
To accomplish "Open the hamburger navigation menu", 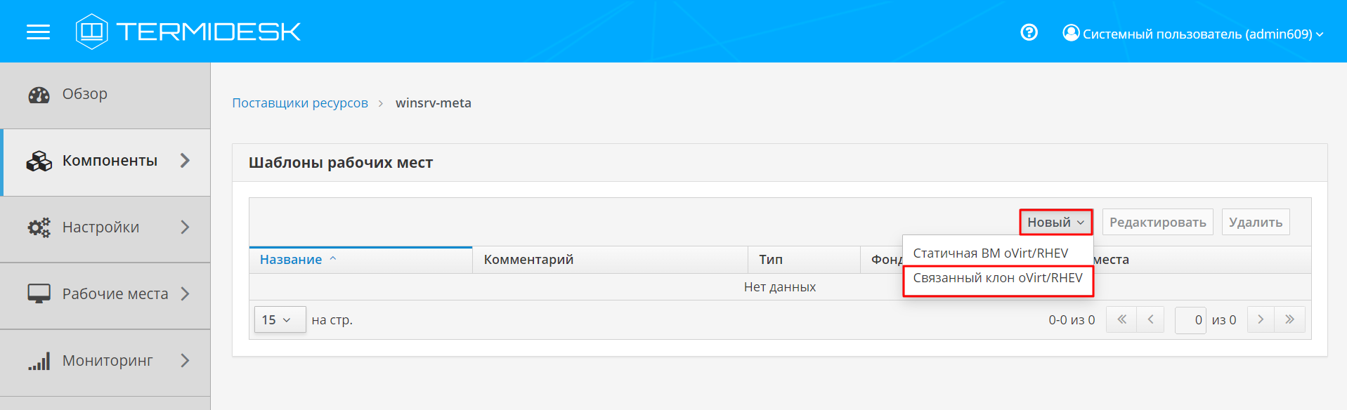I will pyautogui.click(x=38, y=32).
